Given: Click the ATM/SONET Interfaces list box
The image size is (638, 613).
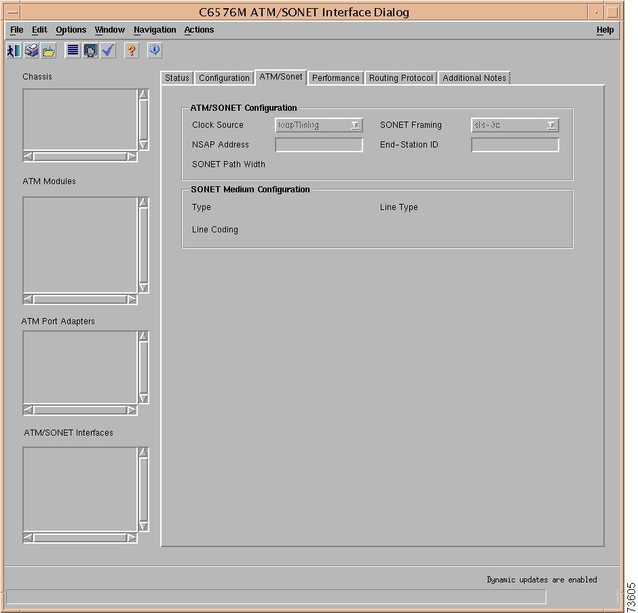Looking at the screenshot, I should tap(80, 489).
